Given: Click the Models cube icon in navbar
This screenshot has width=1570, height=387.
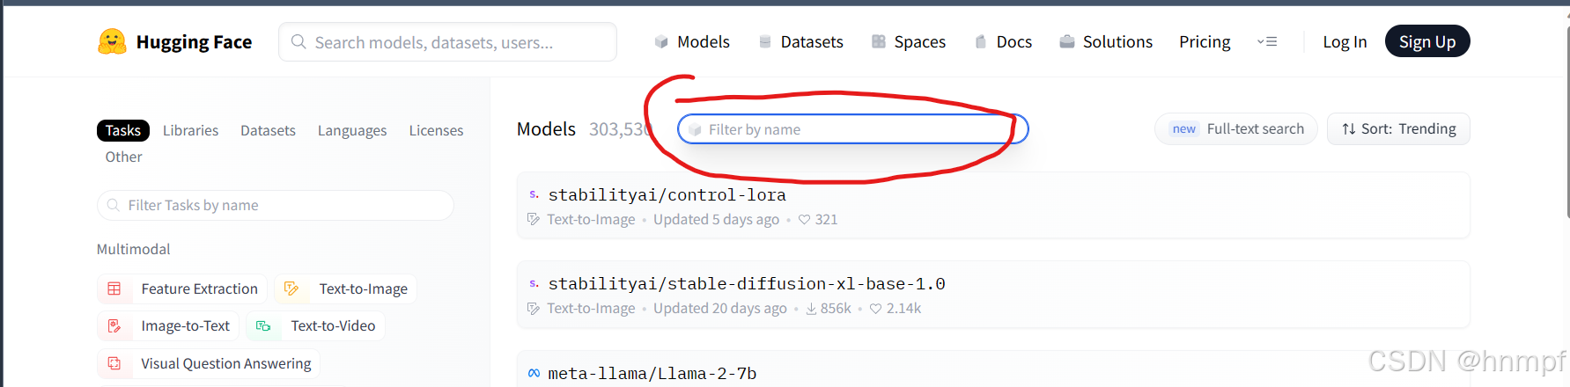Looking at the screenshot, I should coord(661,41).
